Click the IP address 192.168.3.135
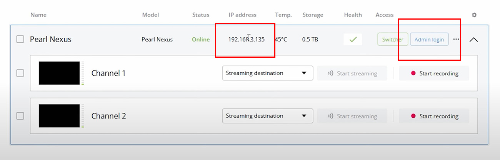The height and width of the screenshot is (160, 500). pos(246,39)
